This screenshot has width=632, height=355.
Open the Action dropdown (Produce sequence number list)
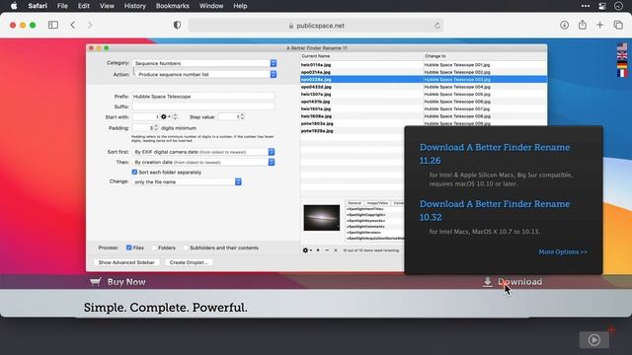coord(206,75)
